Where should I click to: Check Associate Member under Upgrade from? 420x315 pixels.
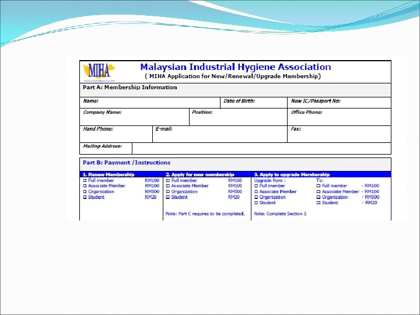(256, 192)
